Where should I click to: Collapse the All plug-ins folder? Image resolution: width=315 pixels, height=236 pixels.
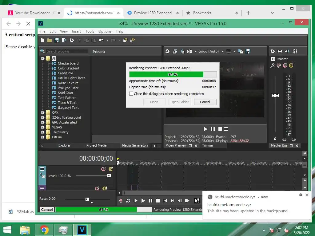(x=42, y=59)
